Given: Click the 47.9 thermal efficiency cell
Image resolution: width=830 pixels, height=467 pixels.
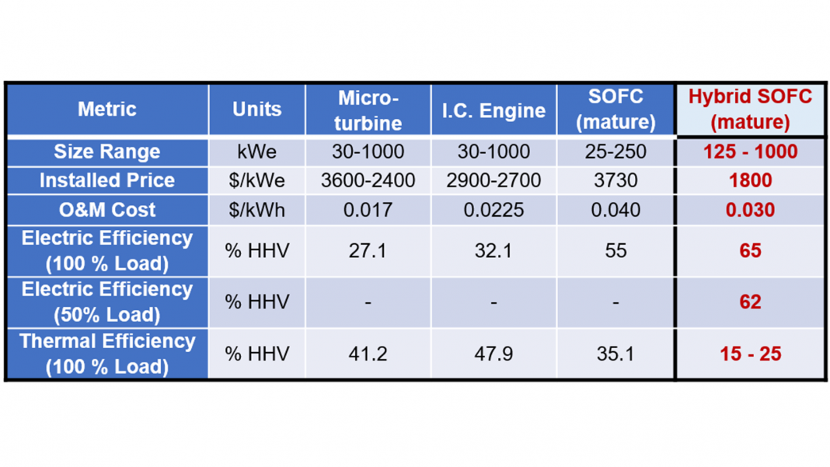Looking at the screenshot, I should [493, 354].
